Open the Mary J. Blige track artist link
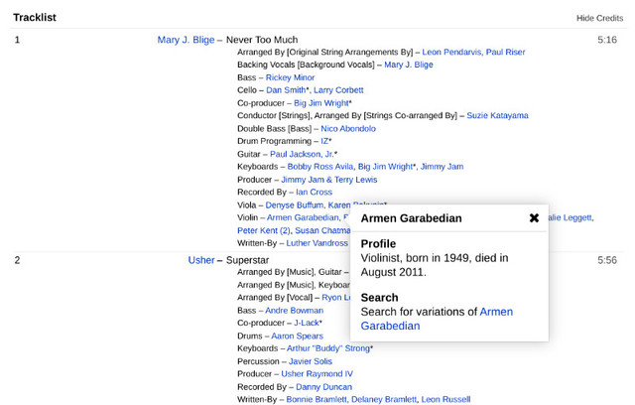This screenshot has height=405, width=635. pyautogui.click(x=186, y=40)
